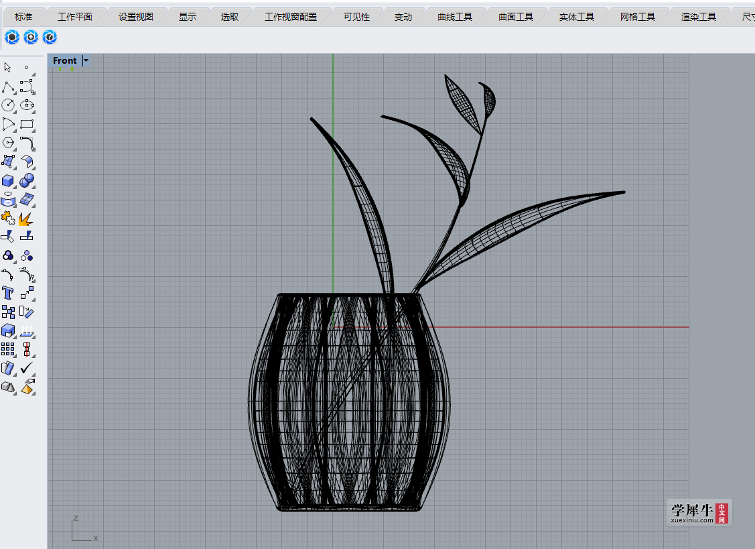Pick the Polyline tool

[x=8, y=87]
